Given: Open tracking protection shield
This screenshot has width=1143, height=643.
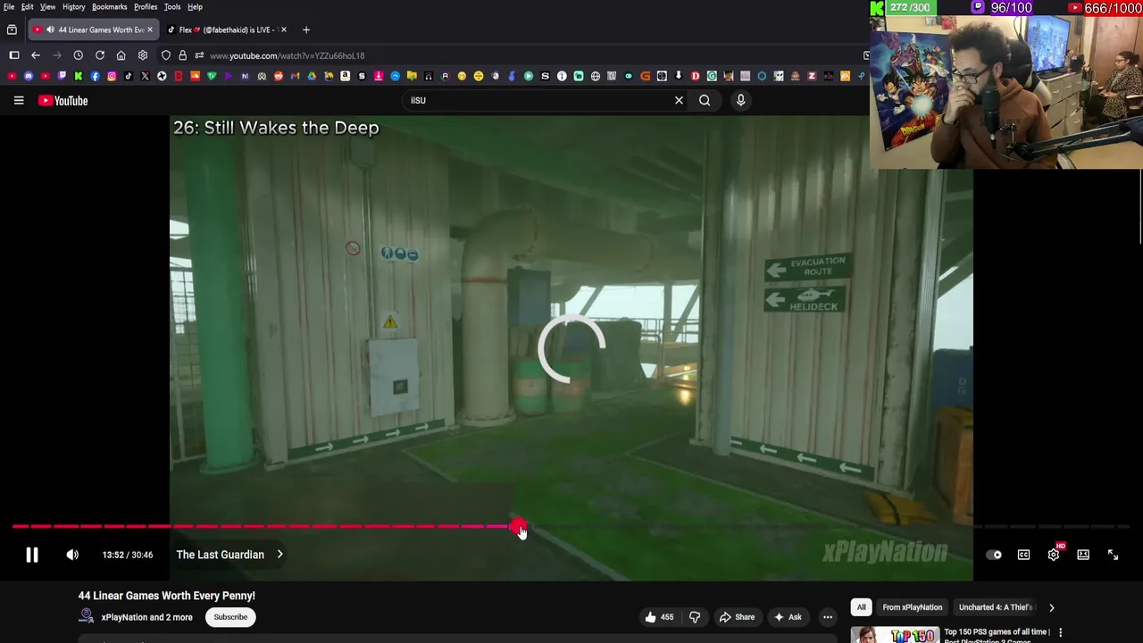Looking at the screenshot, I should 166,55.
